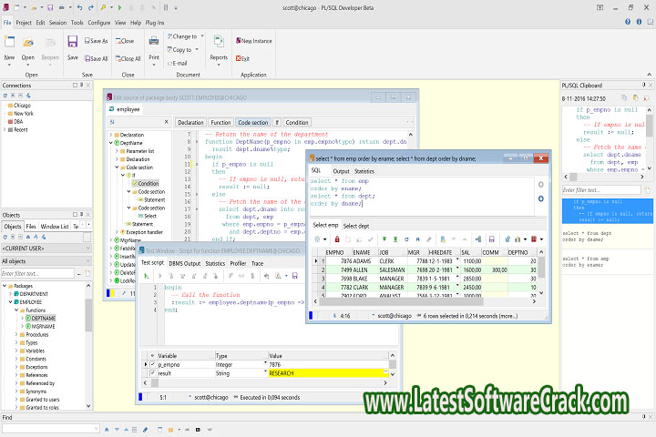Screen dimensions: 656x437
Task: Open the Configure menu
Action: tap(99, 23)
